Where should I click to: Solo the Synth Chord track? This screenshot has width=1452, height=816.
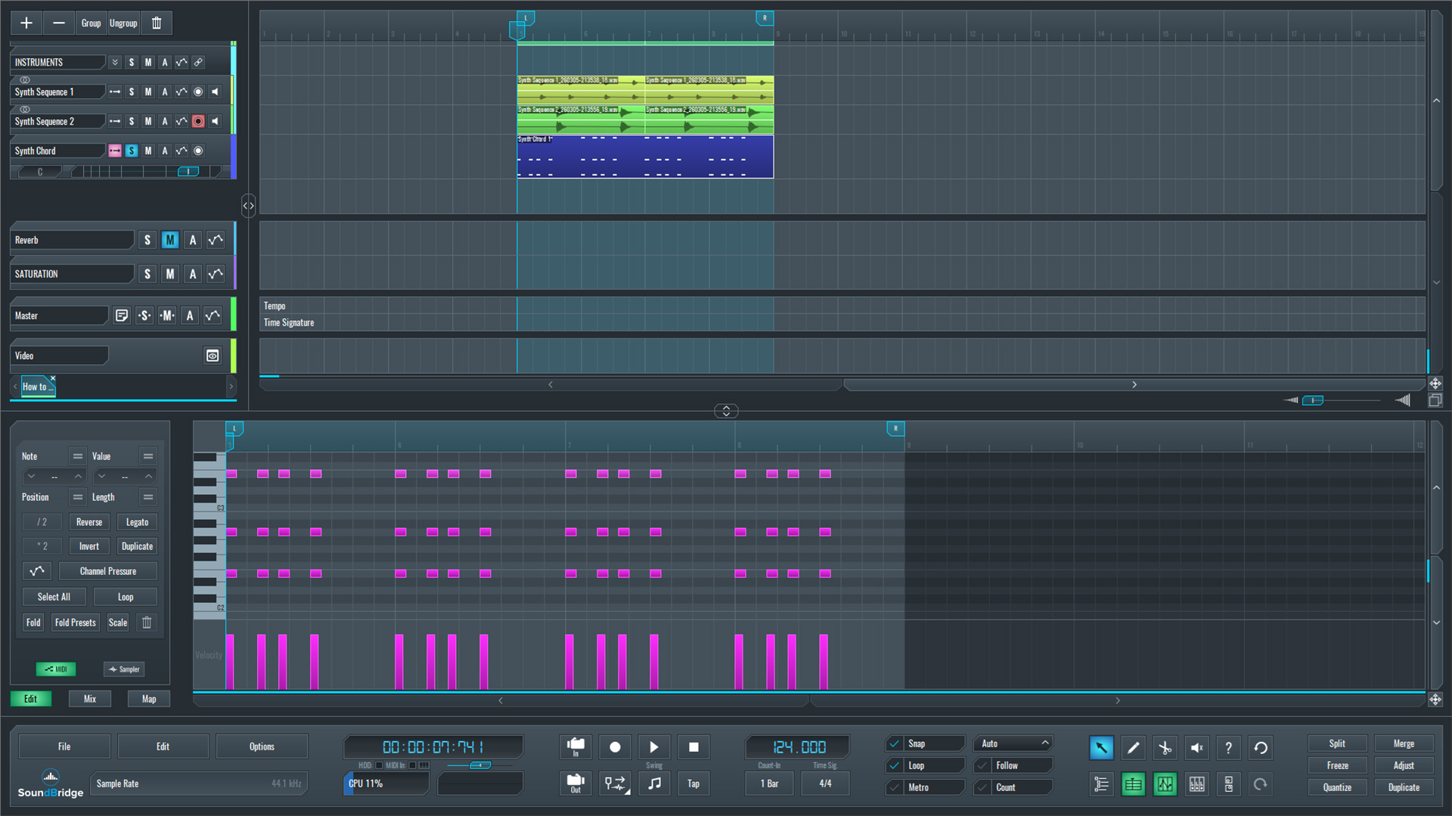(x=132, y=150)
